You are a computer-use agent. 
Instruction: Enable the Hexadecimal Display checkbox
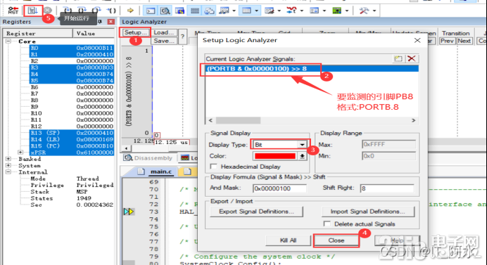(214, 167)
